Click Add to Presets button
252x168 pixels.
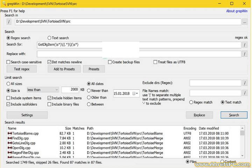pos(64,69)
